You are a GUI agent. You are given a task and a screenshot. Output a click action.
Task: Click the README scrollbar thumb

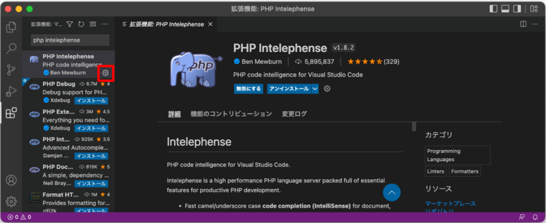pos(414,127)
